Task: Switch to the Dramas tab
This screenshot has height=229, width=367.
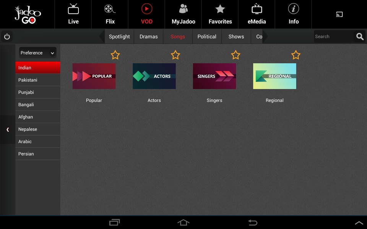Action: pos(149,37)
